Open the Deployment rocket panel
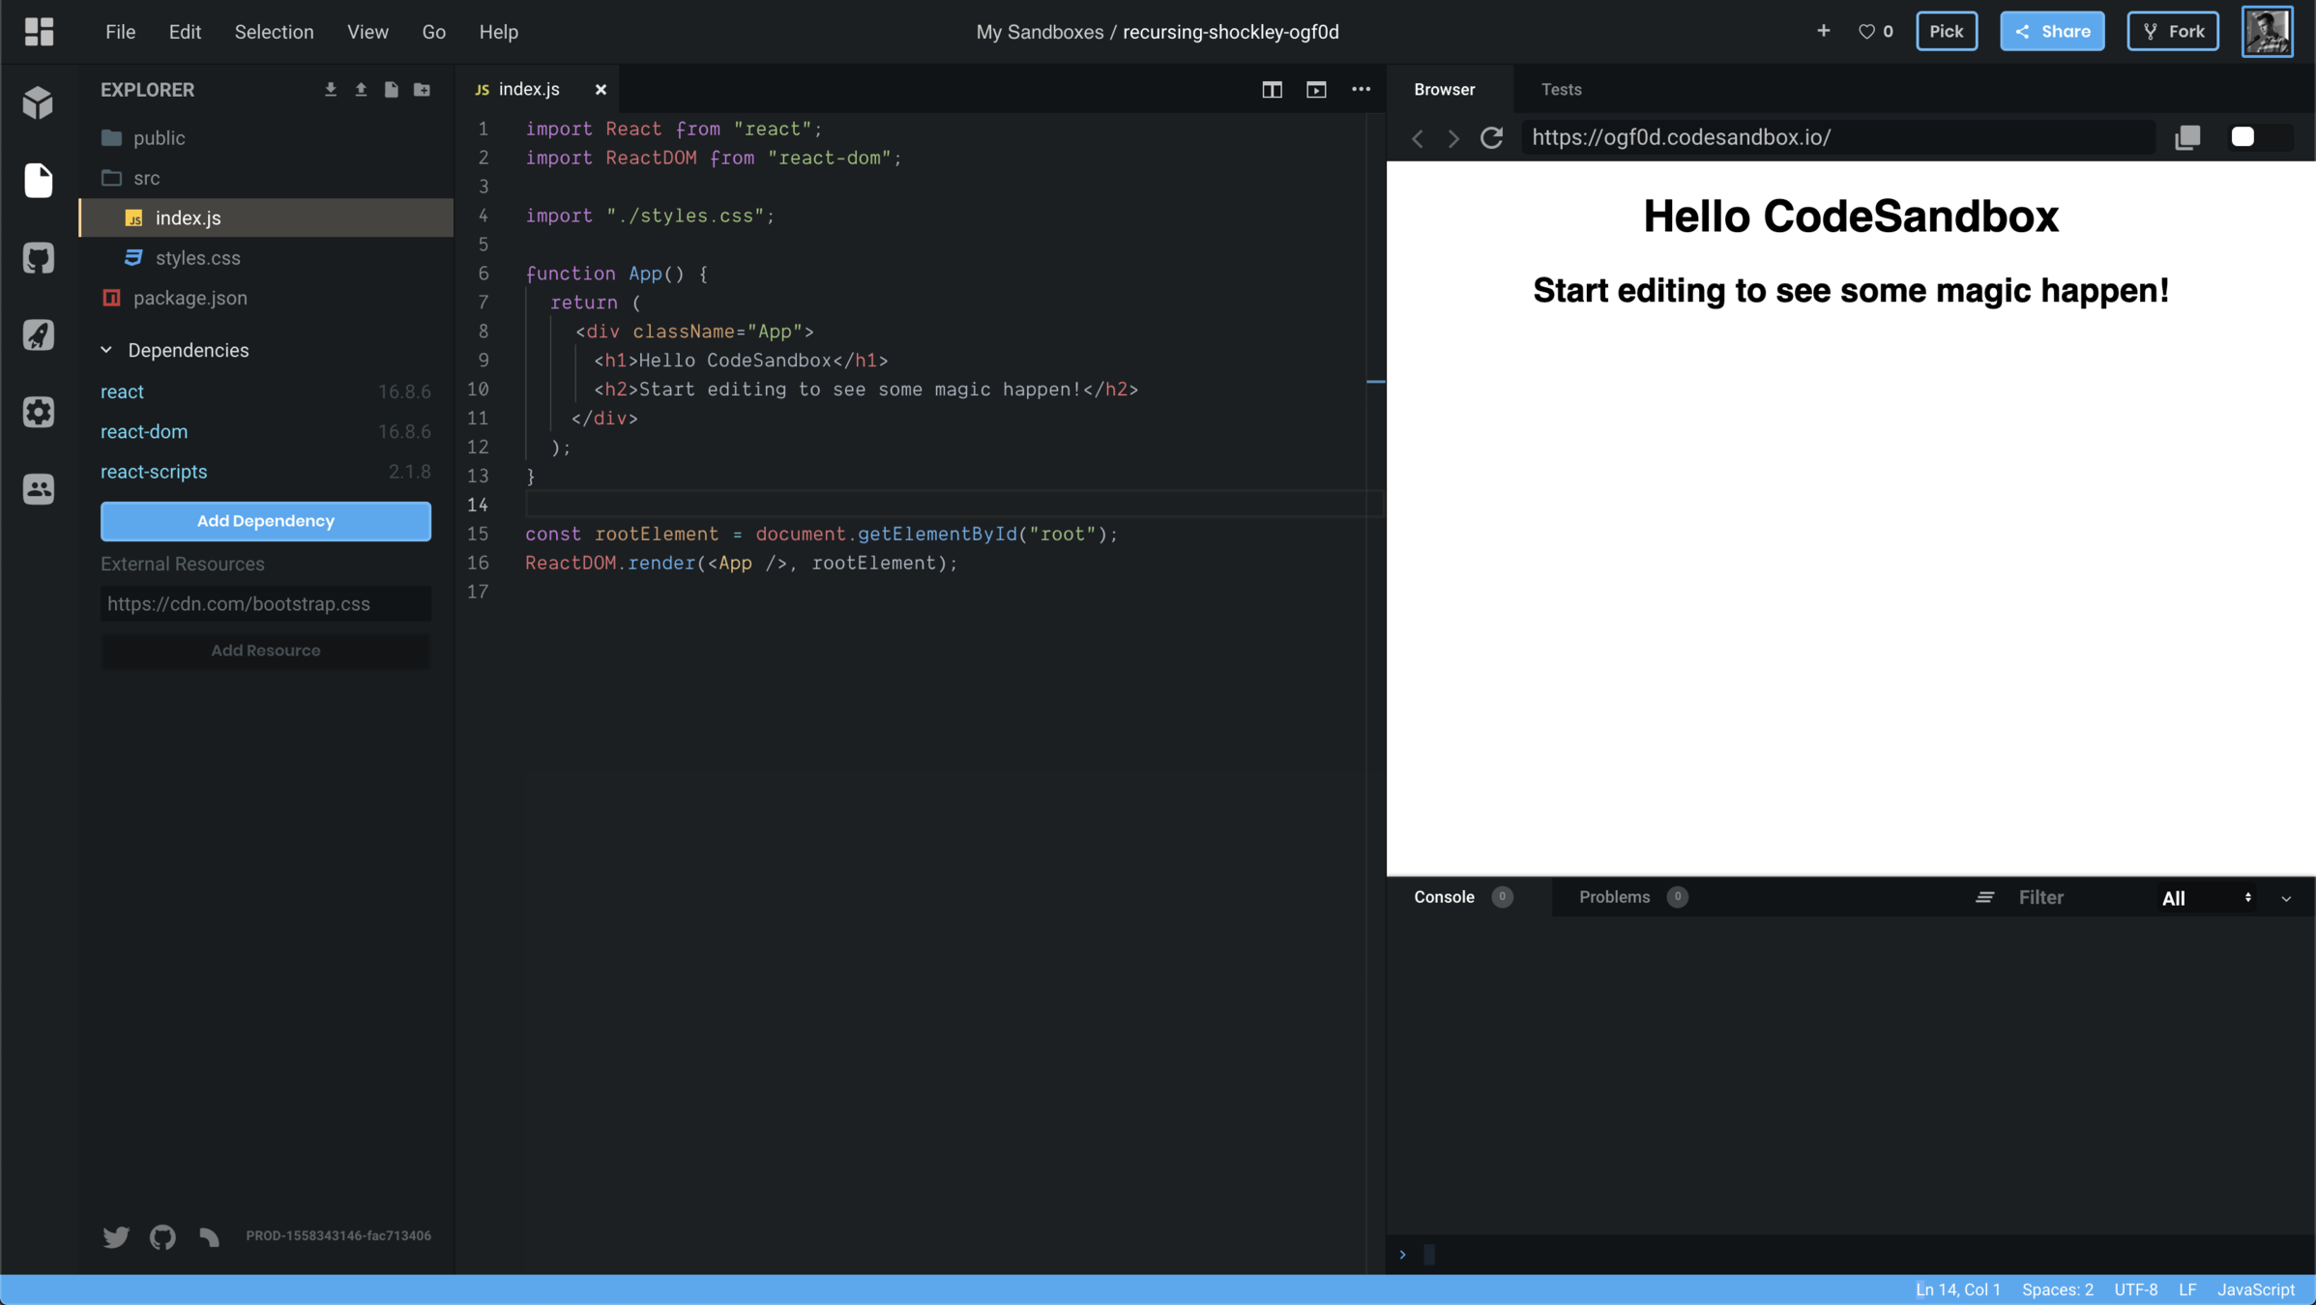Image resolution: width=2316 pixels, height=1305 pixels. (39, 335)
